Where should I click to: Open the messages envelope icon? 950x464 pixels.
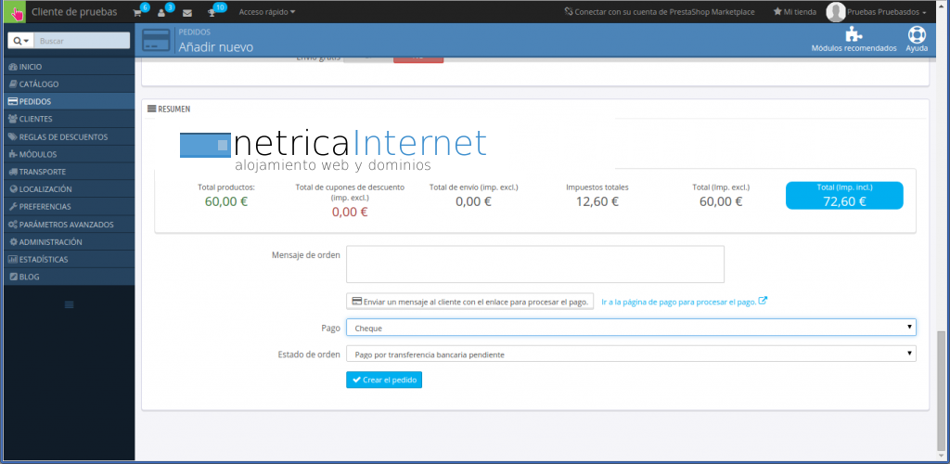point(187,13)
